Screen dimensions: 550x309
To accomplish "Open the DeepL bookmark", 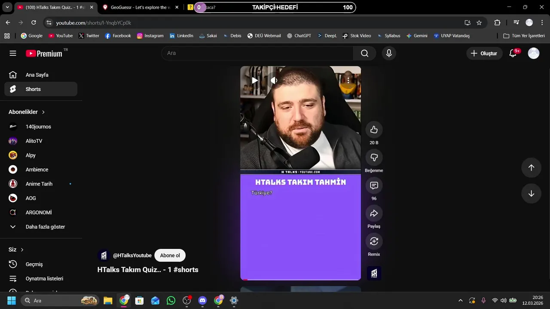I will click(x=327, y=36).
